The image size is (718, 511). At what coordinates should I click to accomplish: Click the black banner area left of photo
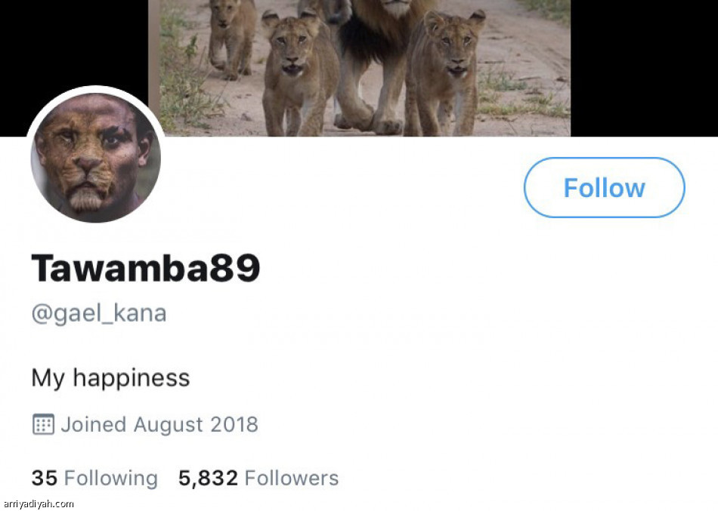coord(76,45)
